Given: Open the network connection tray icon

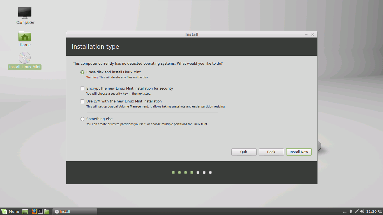Looking at the screenshot, I should pos(356,211).
